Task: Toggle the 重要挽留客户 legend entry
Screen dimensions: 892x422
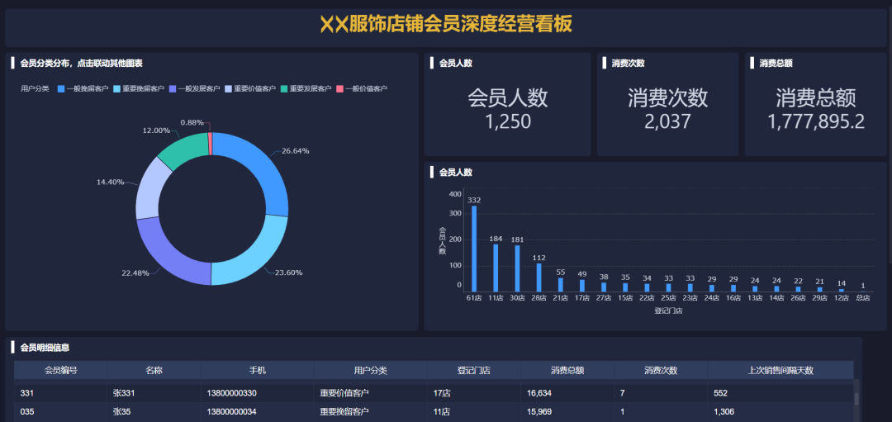Action: [x=139, y=88]
